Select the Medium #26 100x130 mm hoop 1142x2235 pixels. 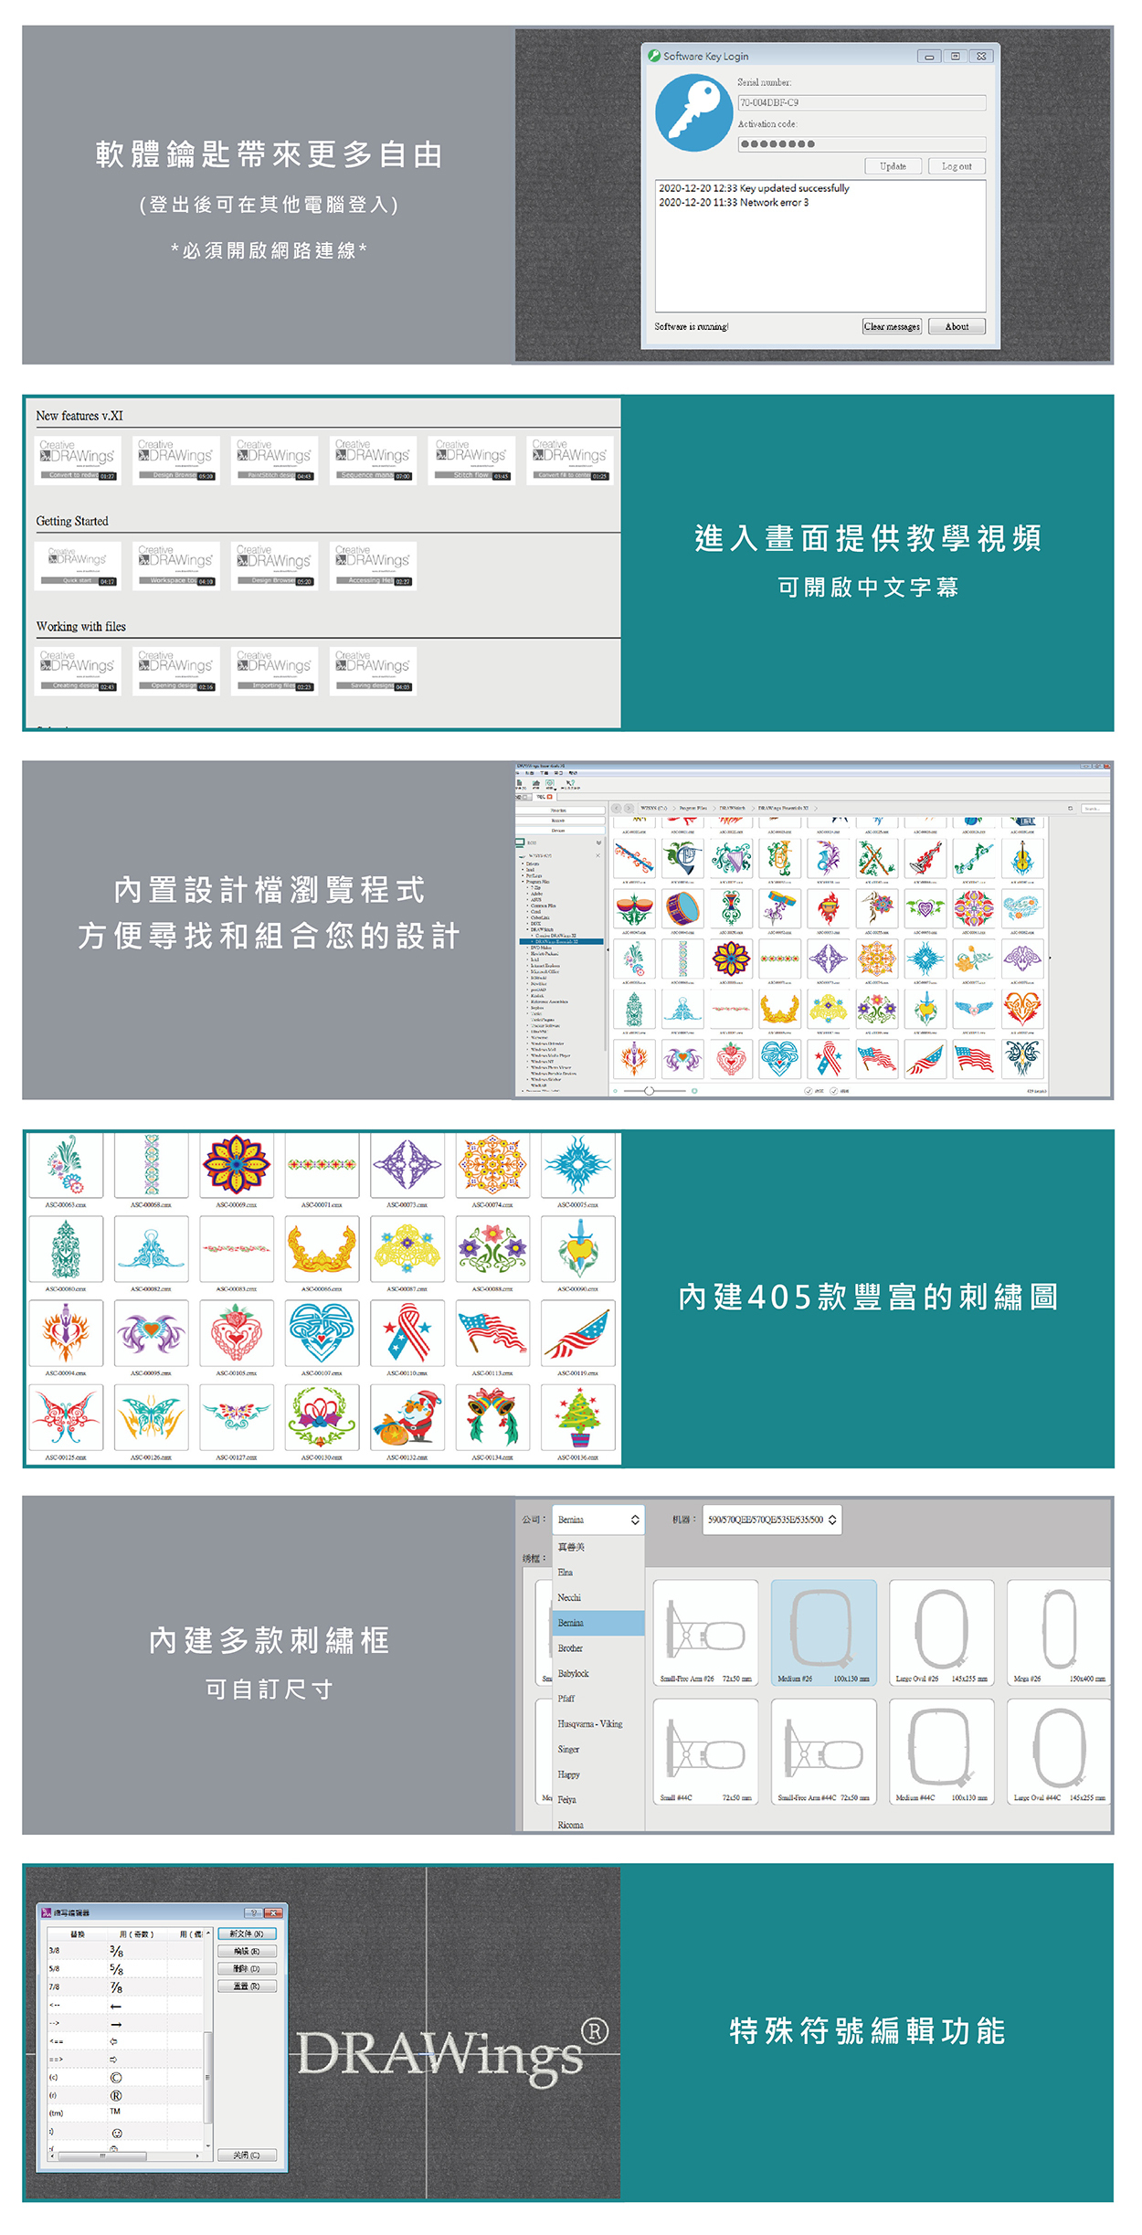824,1633
